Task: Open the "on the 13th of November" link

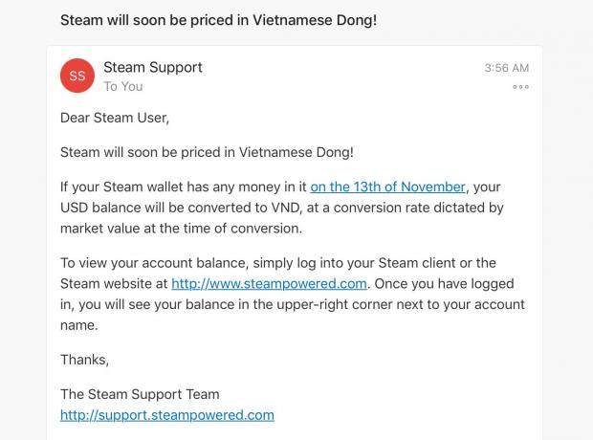Action: point(387,187)
